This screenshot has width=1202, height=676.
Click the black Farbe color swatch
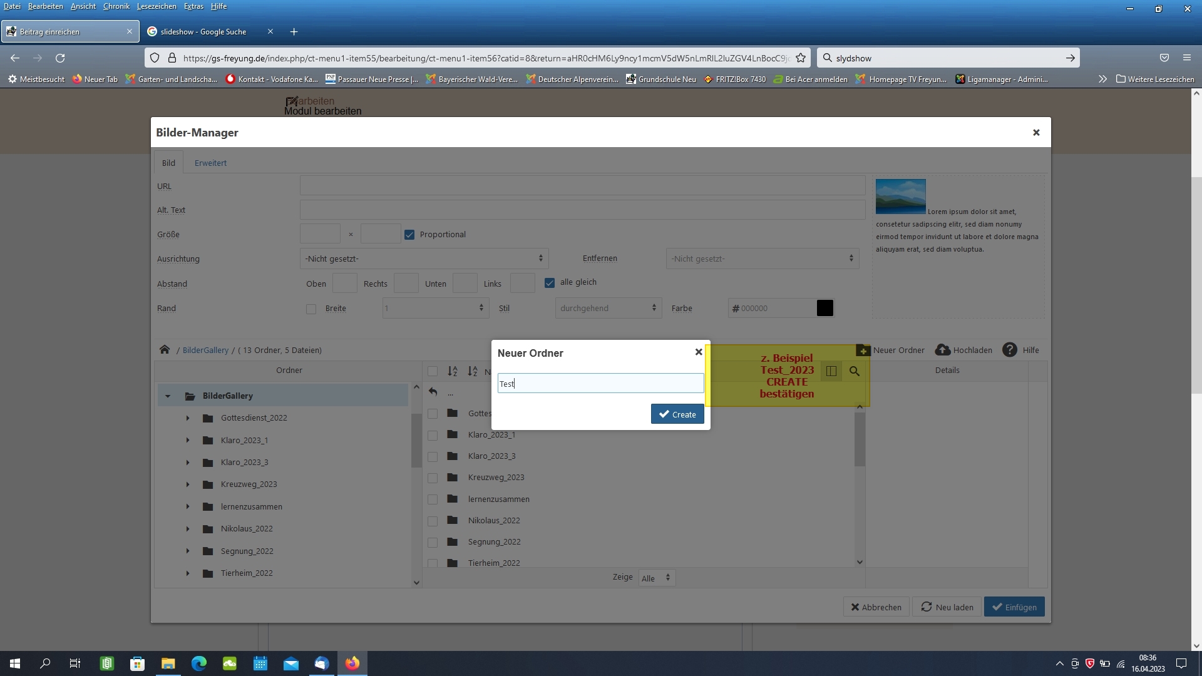(x=824, y=308)
